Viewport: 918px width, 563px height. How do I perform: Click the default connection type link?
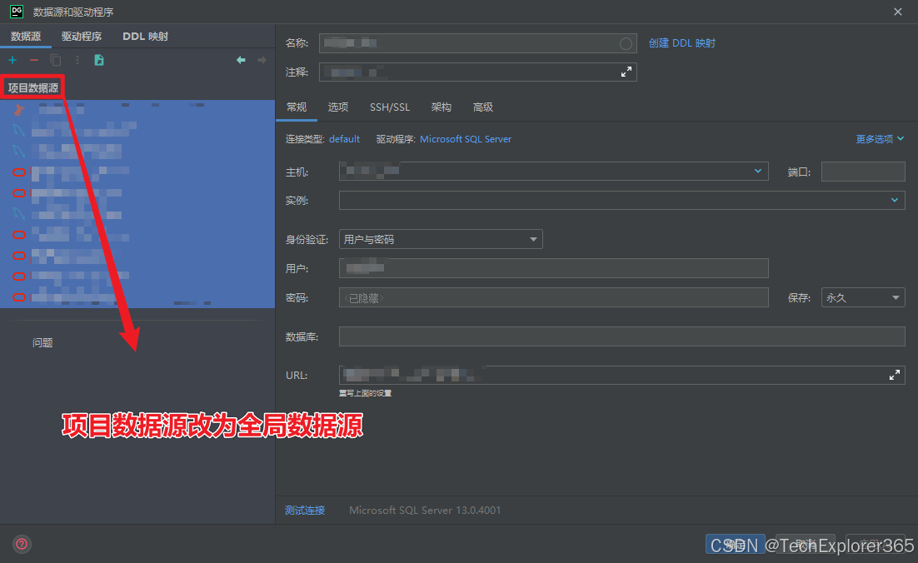[x=344, y=139]
